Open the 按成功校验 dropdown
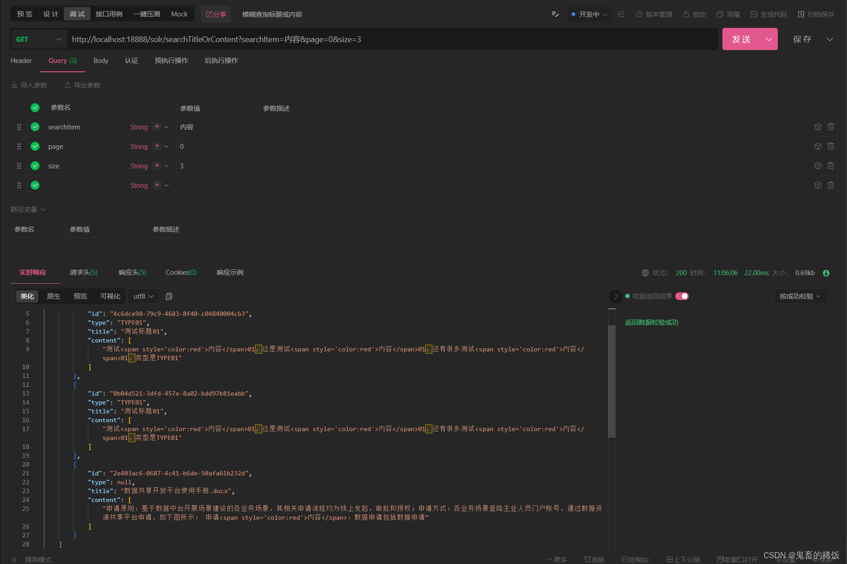 [800, 296]
